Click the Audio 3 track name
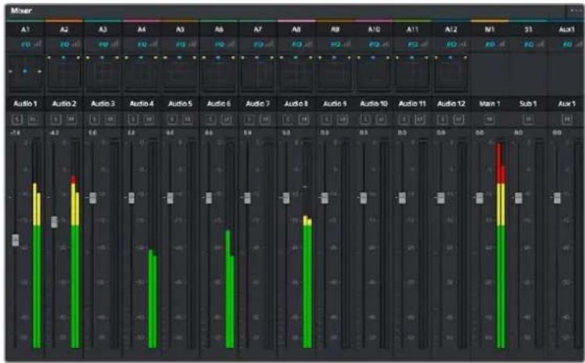This screenshot has width=585, height=363. [x=103, y=104]
